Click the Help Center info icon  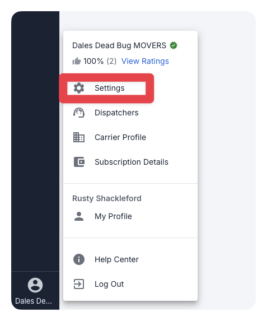point(79,259)
